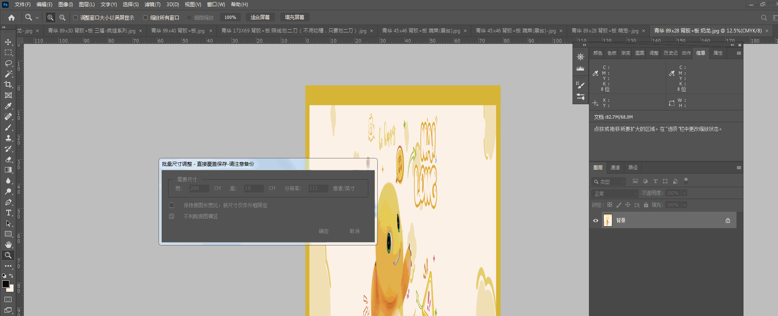Viewport: 778px width, 316px height.
Task: Open the 滤镜(T) menu
Action: point(152,5)
